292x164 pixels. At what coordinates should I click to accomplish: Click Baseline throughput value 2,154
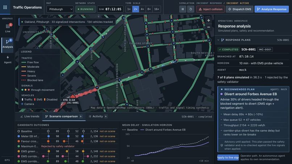click(x=94, y=131)
